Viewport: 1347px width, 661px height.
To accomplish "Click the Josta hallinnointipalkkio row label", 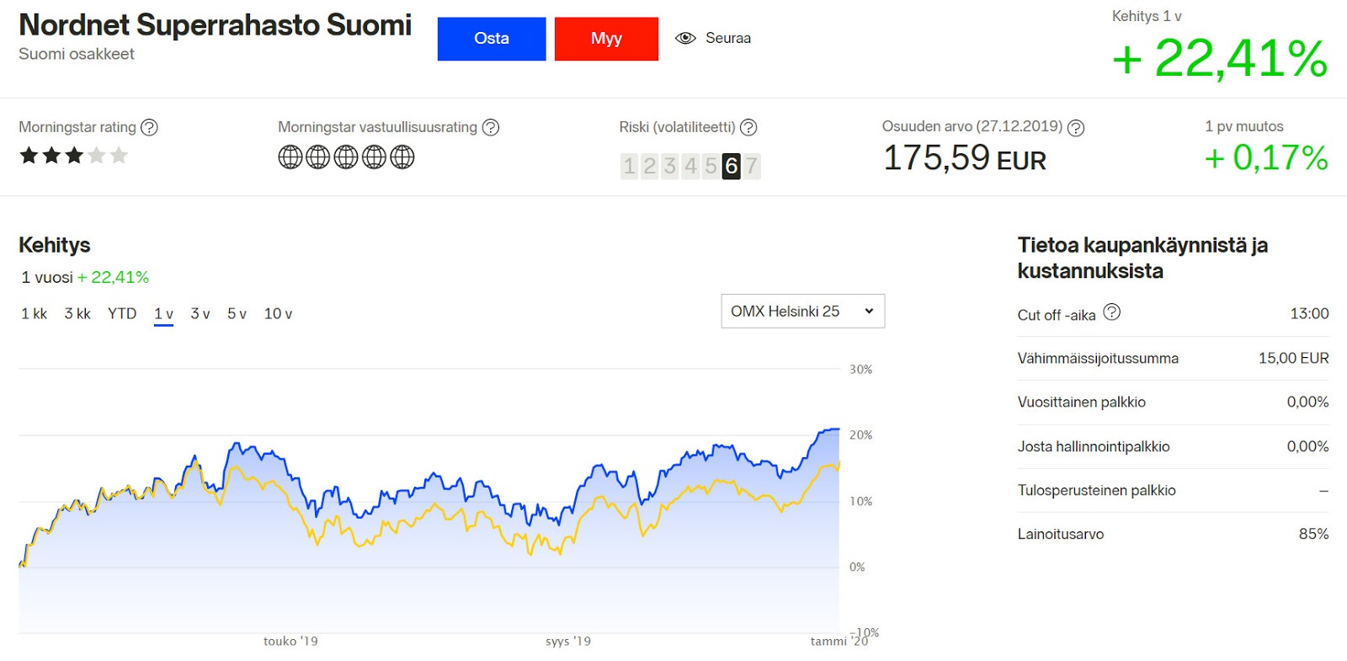I will (1094, 446).
